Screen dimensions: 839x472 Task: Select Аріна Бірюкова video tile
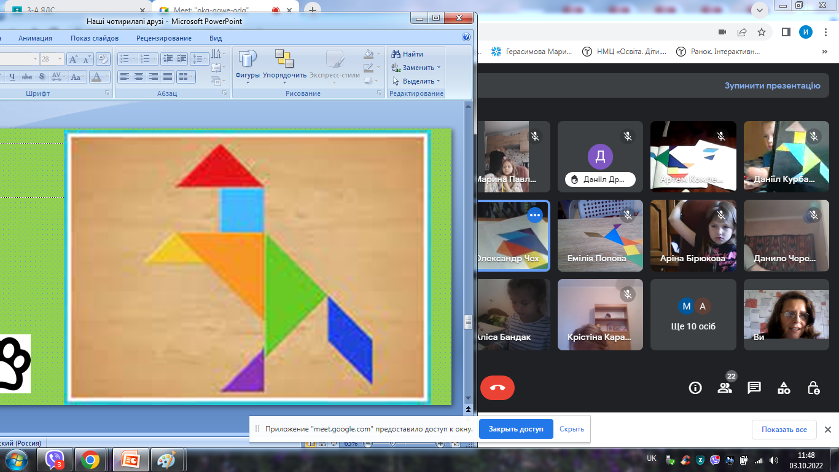tap(693, 235)
